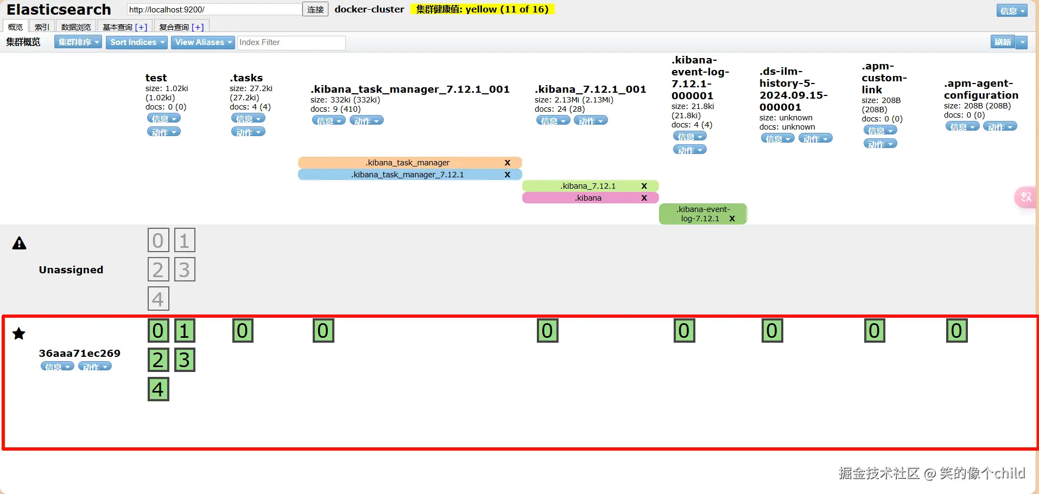Add a new 复合查询 tab with [+]

[198, 27]
